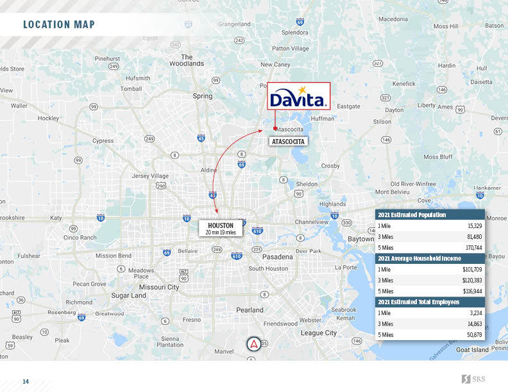The image size is (508, 392).
Task: Click the Spring city label
Action: 203,96
